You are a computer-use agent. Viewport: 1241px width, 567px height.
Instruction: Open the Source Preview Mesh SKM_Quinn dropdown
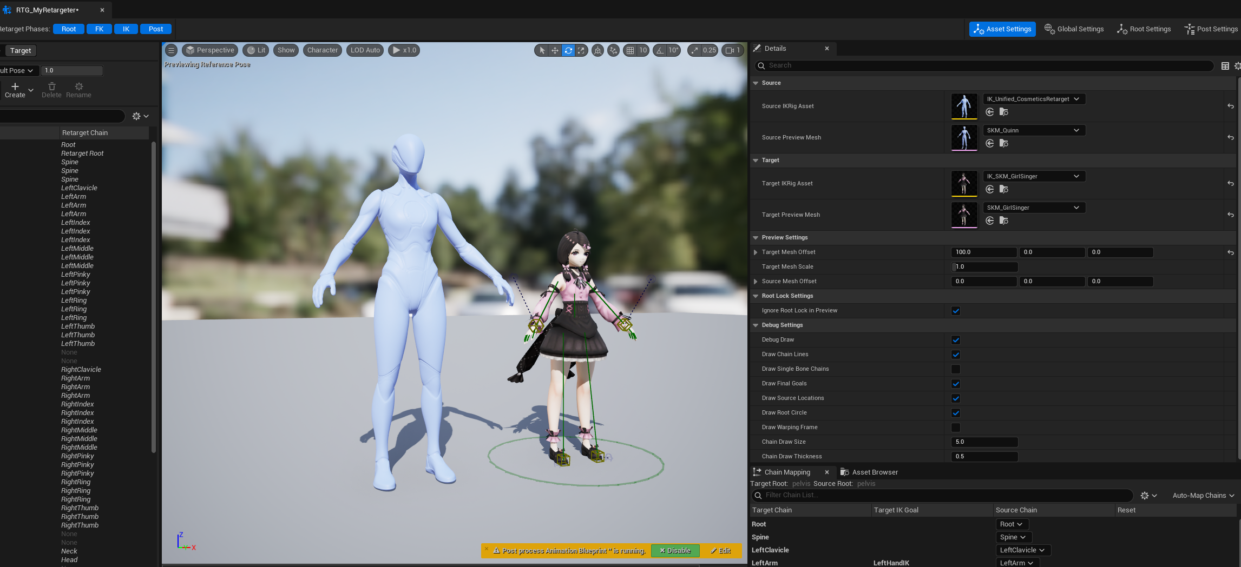click(1033, 130)
